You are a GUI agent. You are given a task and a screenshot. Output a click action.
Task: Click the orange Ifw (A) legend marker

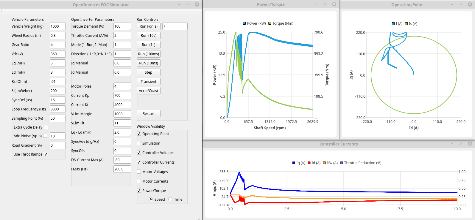324,163
